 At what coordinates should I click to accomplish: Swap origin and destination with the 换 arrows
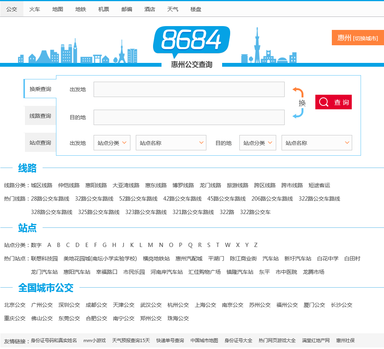tap(299, 103)
